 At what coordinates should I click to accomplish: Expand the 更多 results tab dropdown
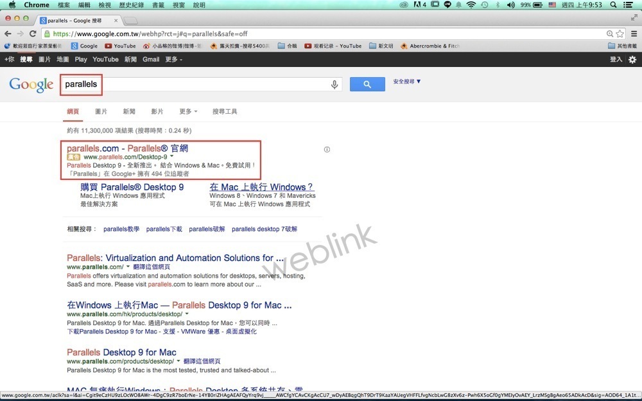(188, 112)
